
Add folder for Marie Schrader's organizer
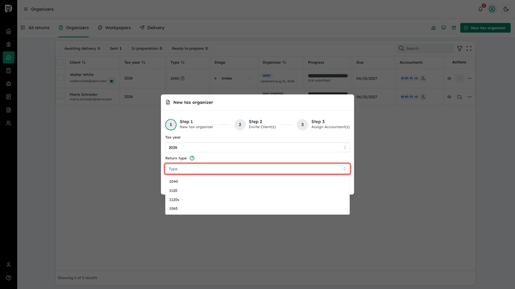460,97
